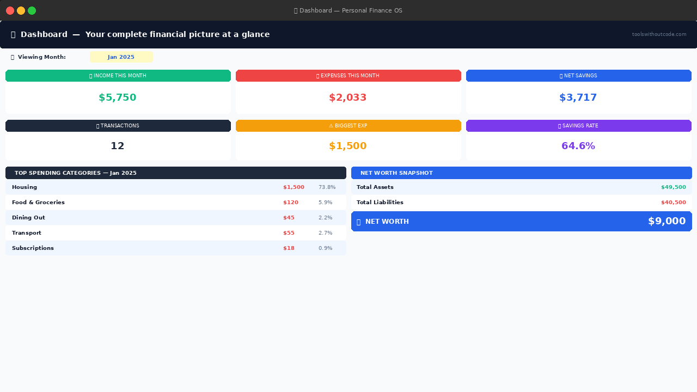Select the Jan 2025 viewing month cell
This screenshot has height=392, width=697.
coord(121,57)
